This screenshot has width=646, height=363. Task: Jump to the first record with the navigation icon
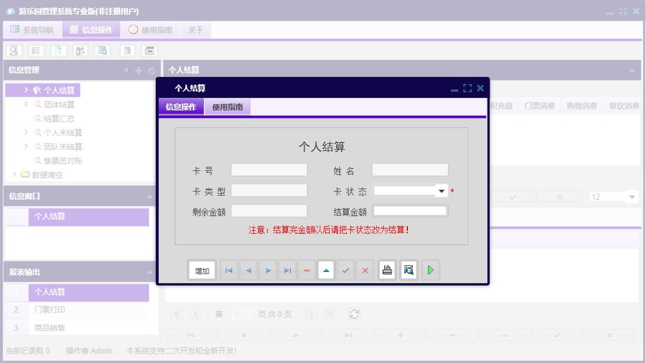[x=229, y=270]
